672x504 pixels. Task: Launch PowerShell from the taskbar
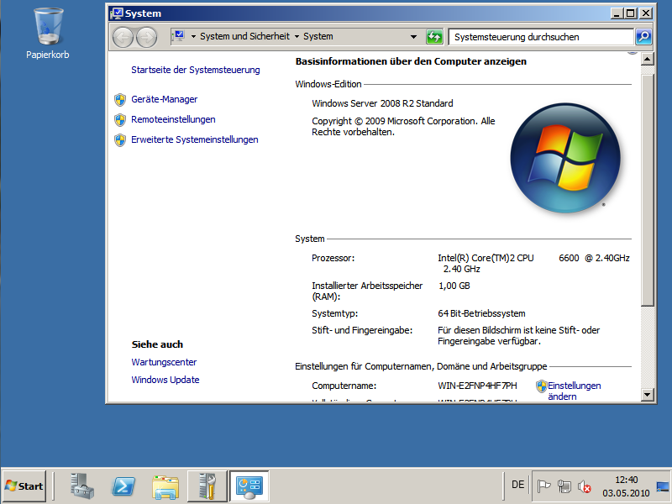pyautogui.click(x=123, y=486)
